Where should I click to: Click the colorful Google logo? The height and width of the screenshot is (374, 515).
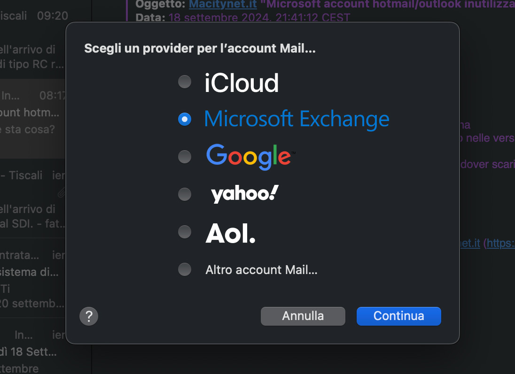tap(250, 156)
